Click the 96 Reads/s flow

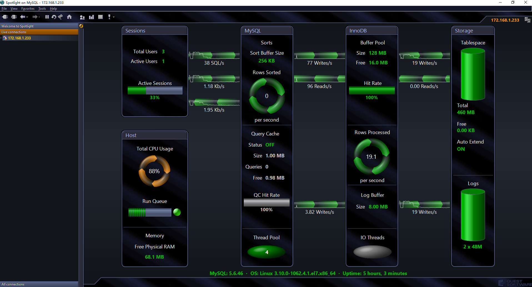[319, 79]
